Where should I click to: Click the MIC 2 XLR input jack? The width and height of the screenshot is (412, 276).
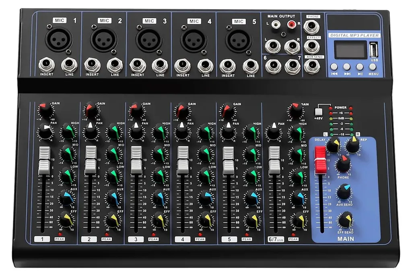(104, 40)
